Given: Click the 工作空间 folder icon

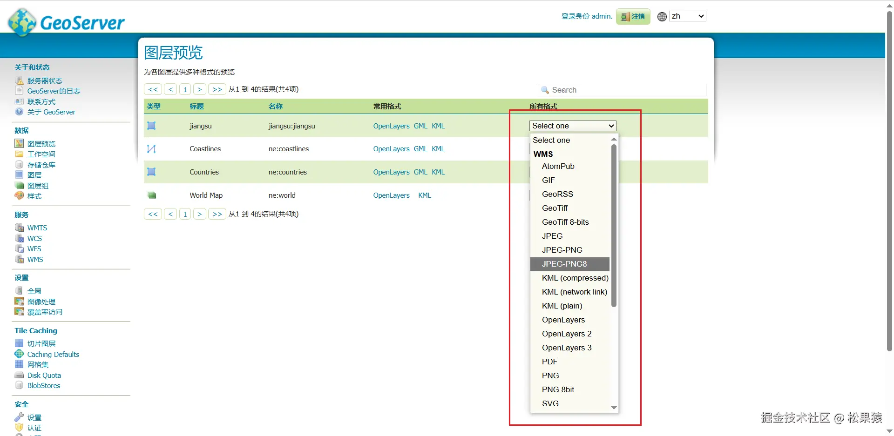Looking at the screenshot, I should 19,154.
